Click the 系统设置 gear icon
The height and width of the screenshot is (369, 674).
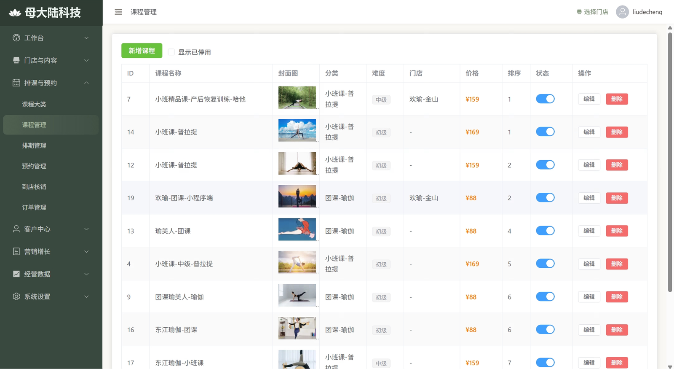tap(16, 296)
